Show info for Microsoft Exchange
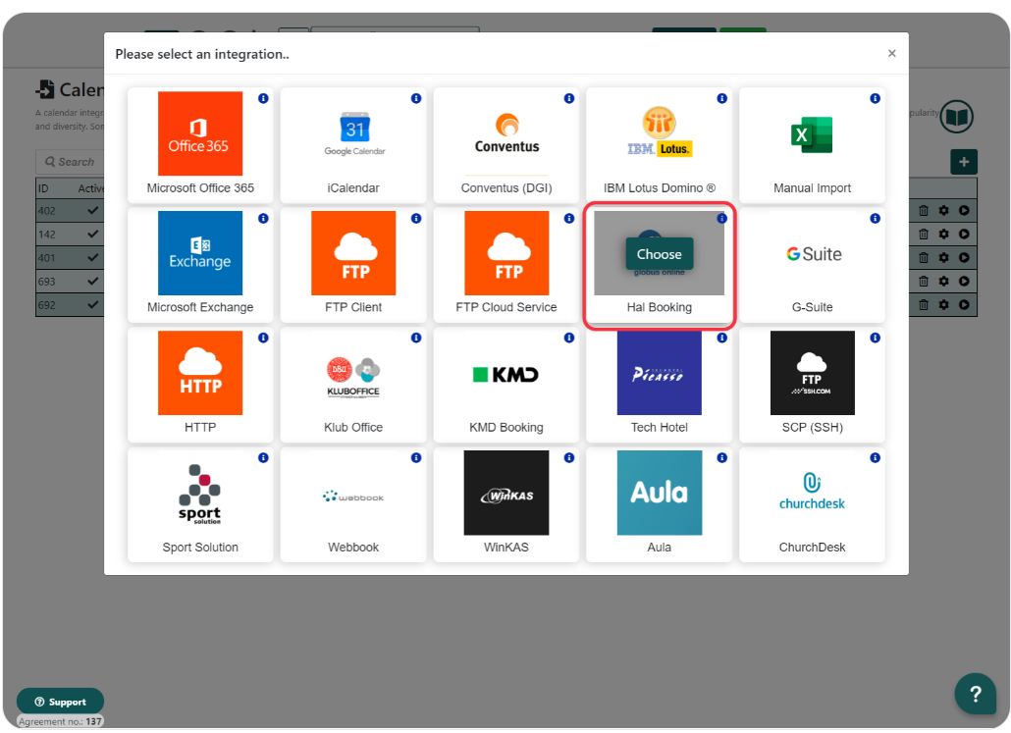 263,219
